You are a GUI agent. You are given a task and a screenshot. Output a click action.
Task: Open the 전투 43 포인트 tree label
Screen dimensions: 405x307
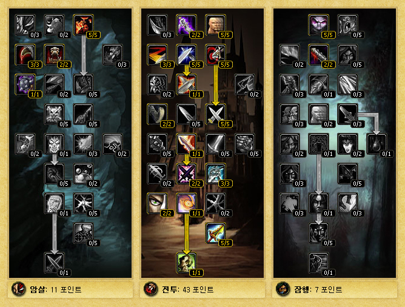[x=188, y=289]
